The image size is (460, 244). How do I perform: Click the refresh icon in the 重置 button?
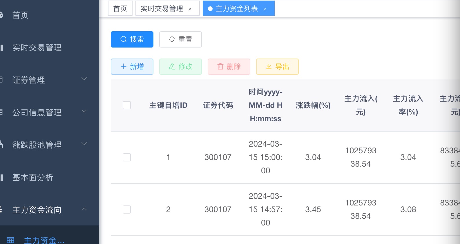(x=172, y=39)
